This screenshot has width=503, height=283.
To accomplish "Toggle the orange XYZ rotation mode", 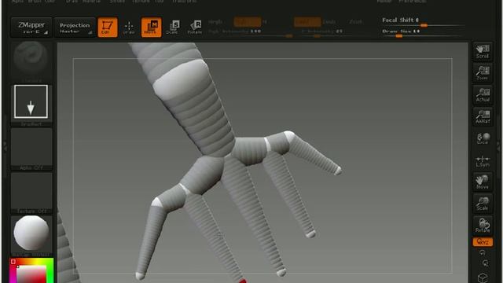I will [483, 242].
